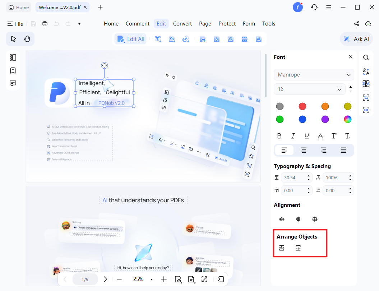Activate the hand pan tool
The height and width of the screenshot is (291, 379).
click(27, 39)
